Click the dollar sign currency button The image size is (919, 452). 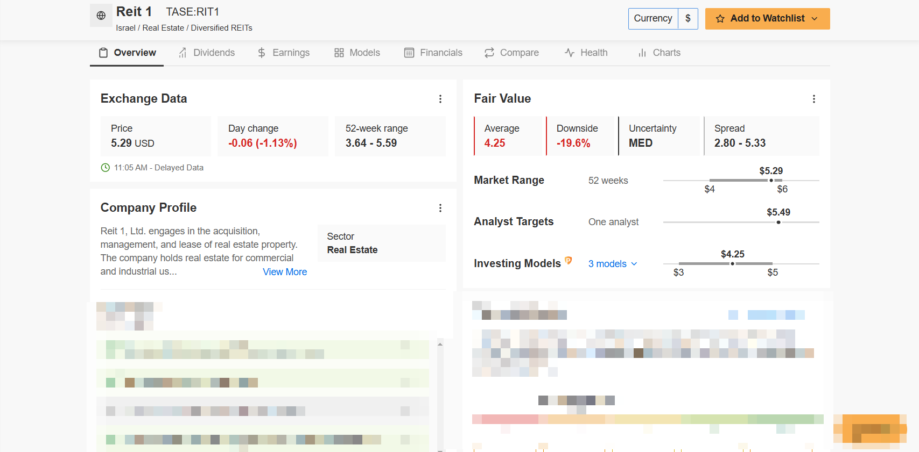click(688, 19)
